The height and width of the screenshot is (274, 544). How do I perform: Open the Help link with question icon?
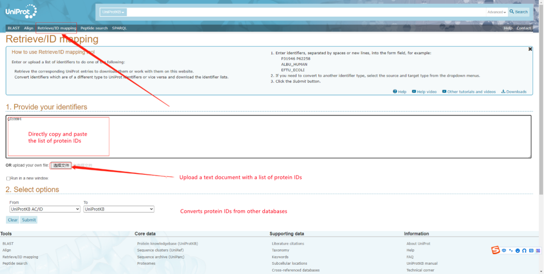pos(399,92)
